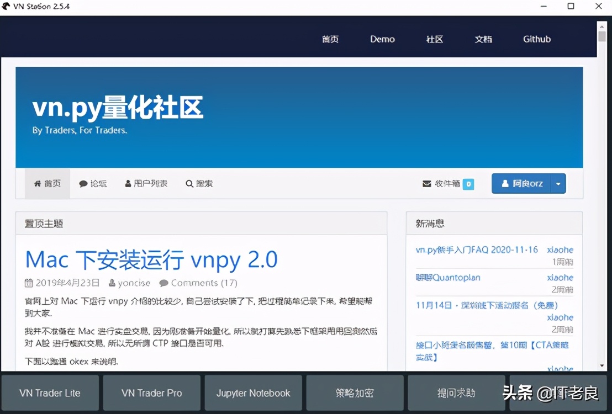612x414 pixels.
Task: Click the calendar icon beside the post date
Action: click(28, 283)
